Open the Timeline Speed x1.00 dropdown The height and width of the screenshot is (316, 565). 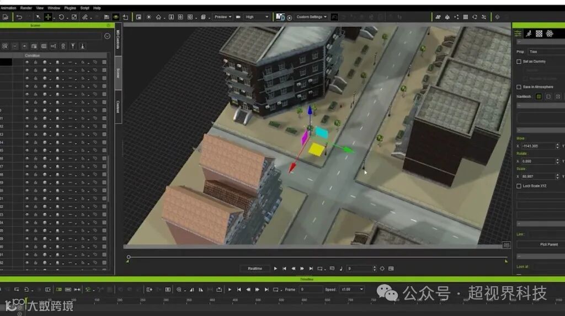(352, 290)
